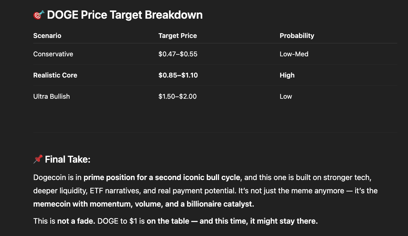Click the DOGE Price Target Breakdown heading
This screenshot has height=236, width=408.
point(125,15)
